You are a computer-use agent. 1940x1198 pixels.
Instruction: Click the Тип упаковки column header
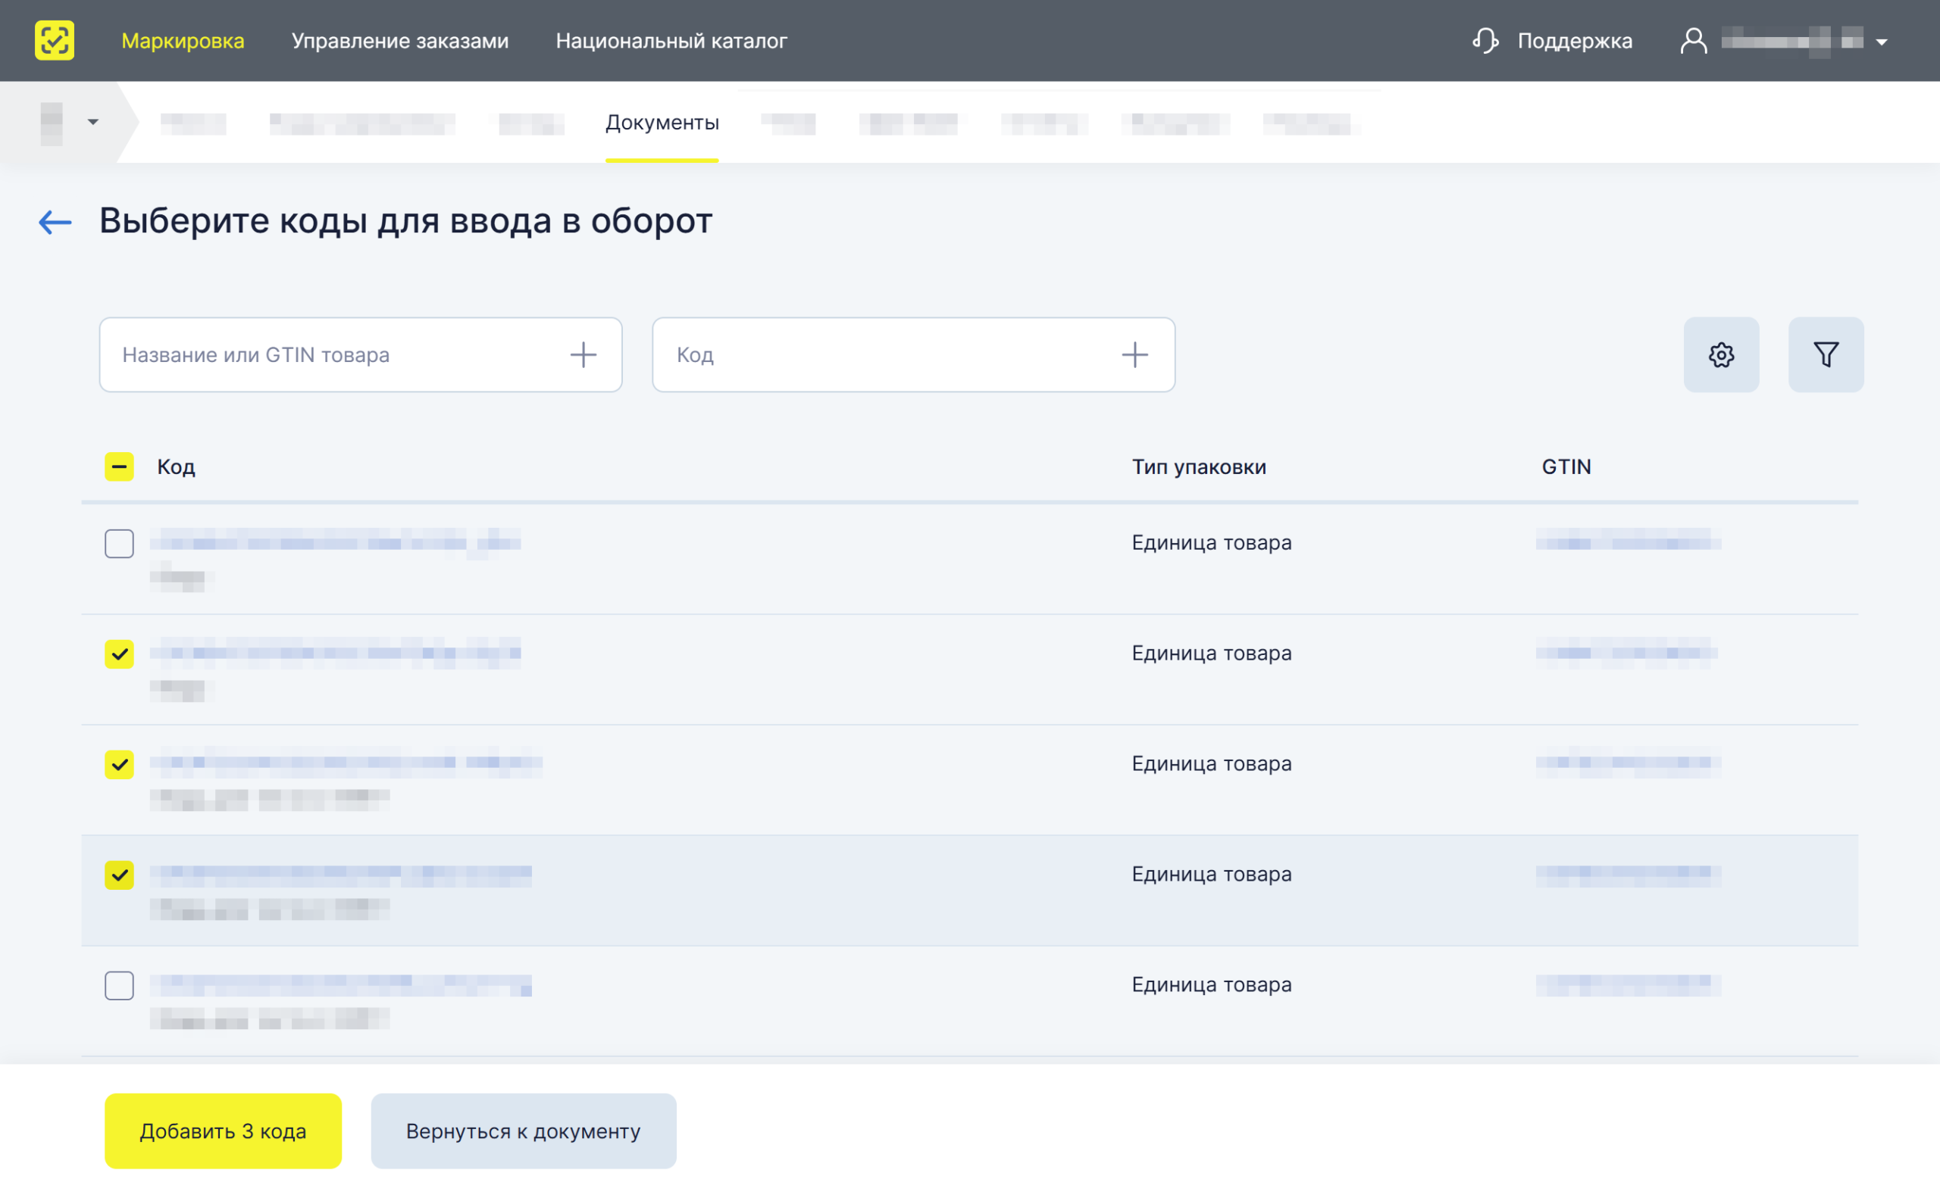(x=1199, y=466)
